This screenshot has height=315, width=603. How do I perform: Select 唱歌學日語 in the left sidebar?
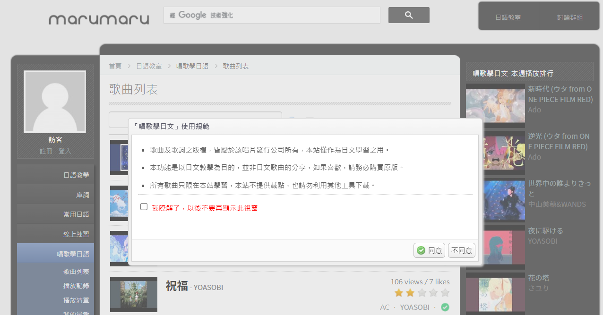coord(56,254)
